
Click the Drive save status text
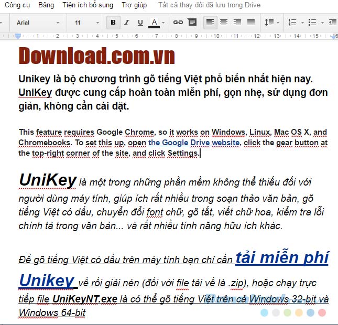tap(209, 5)
